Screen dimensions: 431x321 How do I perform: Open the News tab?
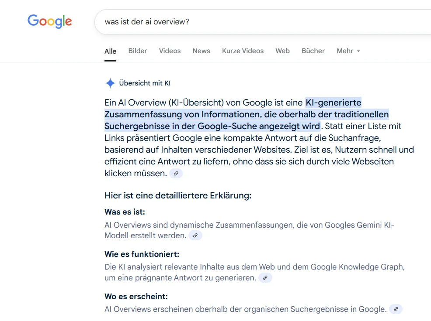(x=201, y=51)
